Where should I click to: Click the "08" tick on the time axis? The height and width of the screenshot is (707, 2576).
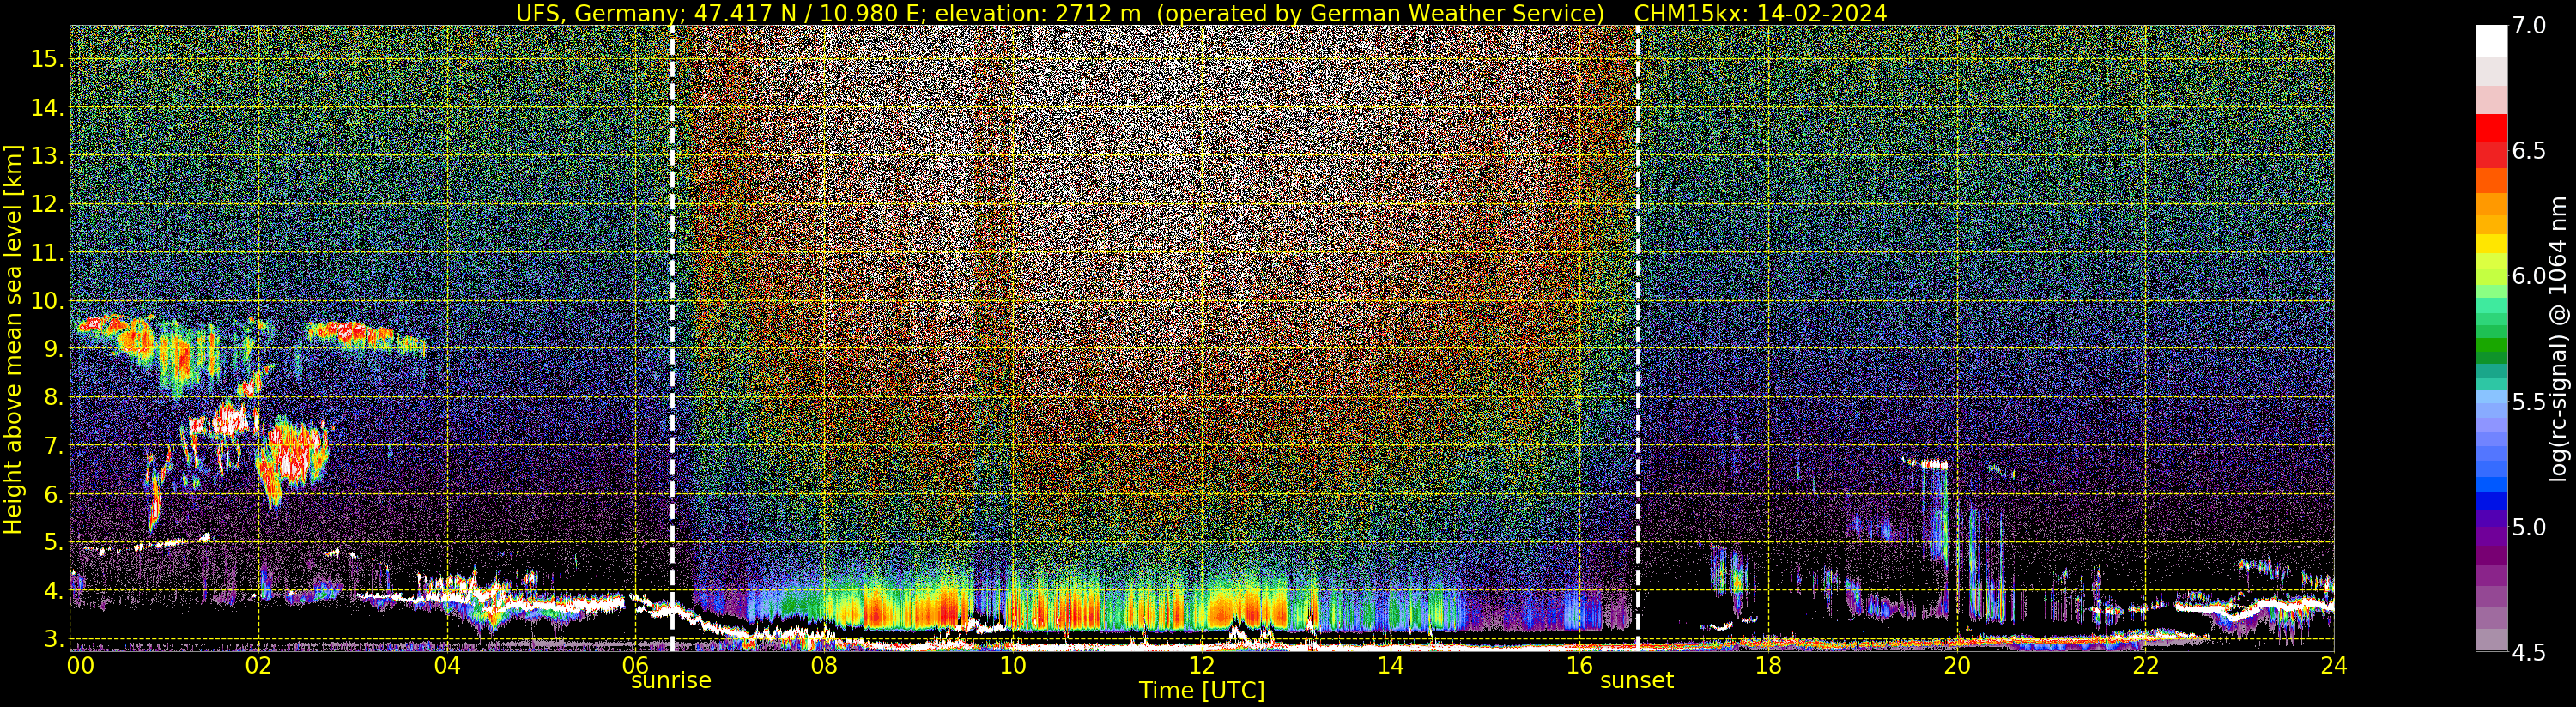pyautogui.click(x=824, y=665)
